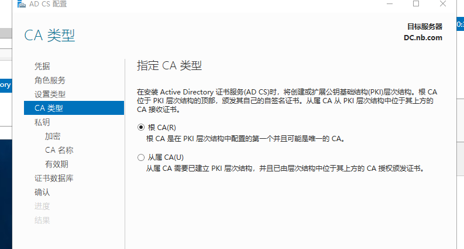Select the 从属 CA(U) radio button
Image resolution: width=464 pixels, height=249 pixels.
(141, 157)
